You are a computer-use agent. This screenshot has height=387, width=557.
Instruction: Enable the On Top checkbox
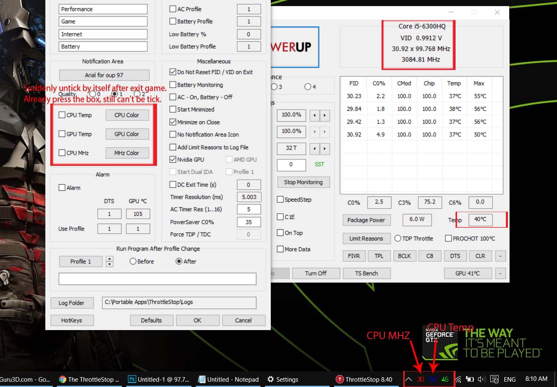point(280,233)
